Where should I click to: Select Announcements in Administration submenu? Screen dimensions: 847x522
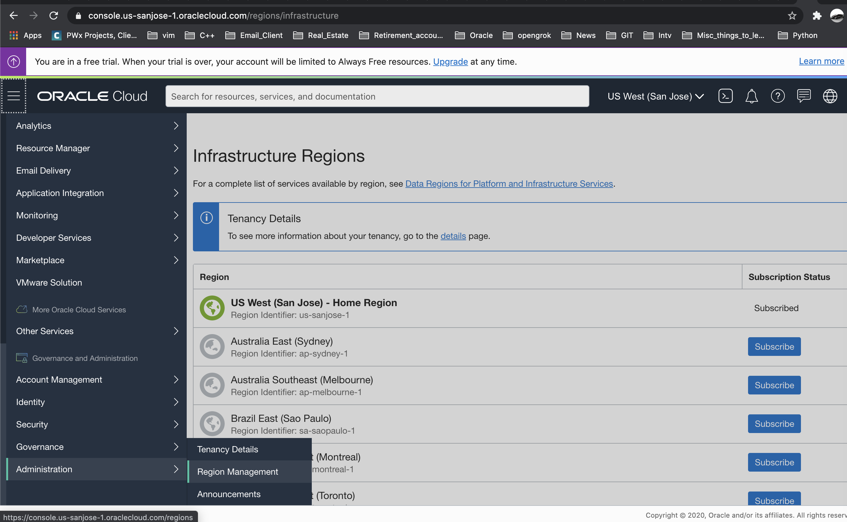click(x=229, y=494)
